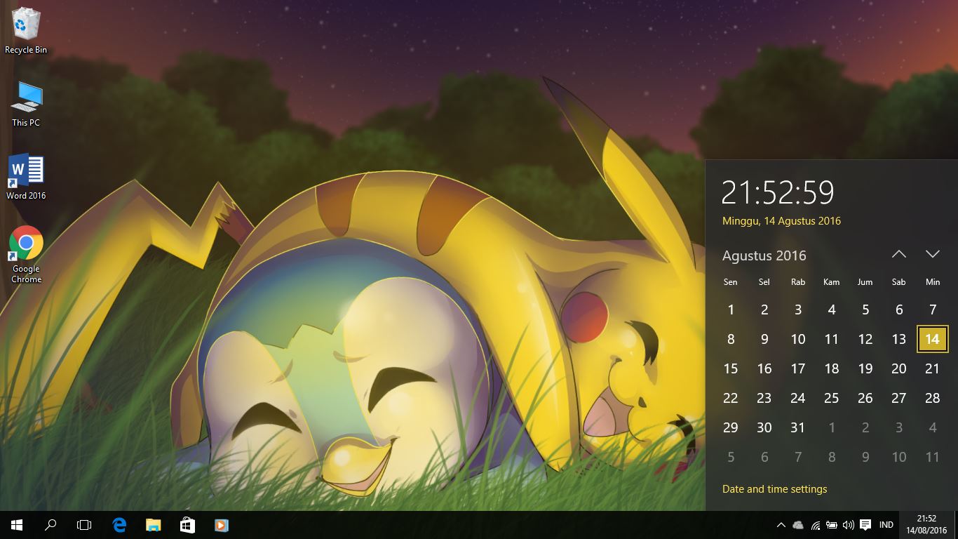Go to next month with the down chevron
Image resolution: width=958 pixels, height=539 pixels.
tap(932, 254)
